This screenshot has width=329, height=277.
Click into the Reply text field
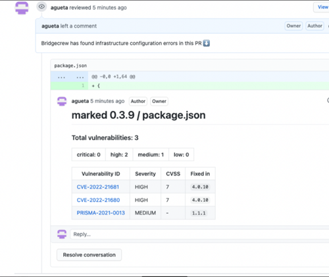point(199,234)
